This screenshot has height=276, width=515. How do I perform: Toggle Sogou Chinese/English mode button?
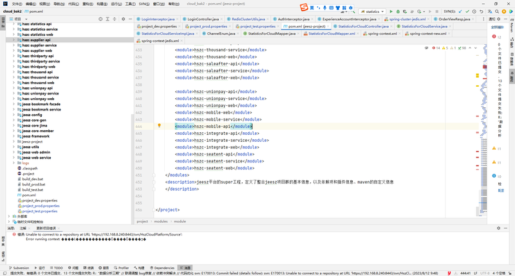pos(312,8)
